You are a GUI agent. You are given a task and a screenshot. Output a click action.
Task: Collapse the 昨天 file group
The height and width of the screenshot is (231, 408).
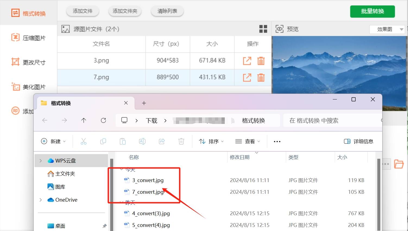point(121,202)
